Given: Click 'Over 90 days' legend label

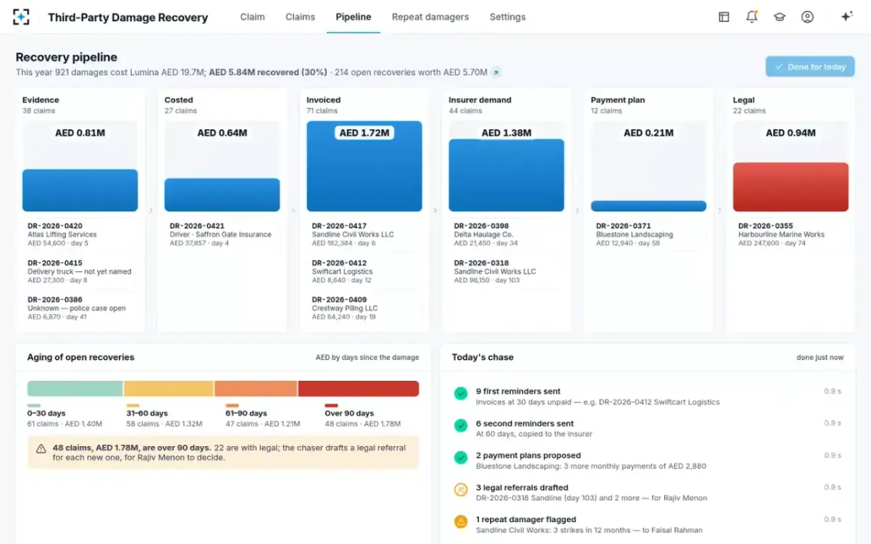Looking at the screenshot, I should coord(349,413).
